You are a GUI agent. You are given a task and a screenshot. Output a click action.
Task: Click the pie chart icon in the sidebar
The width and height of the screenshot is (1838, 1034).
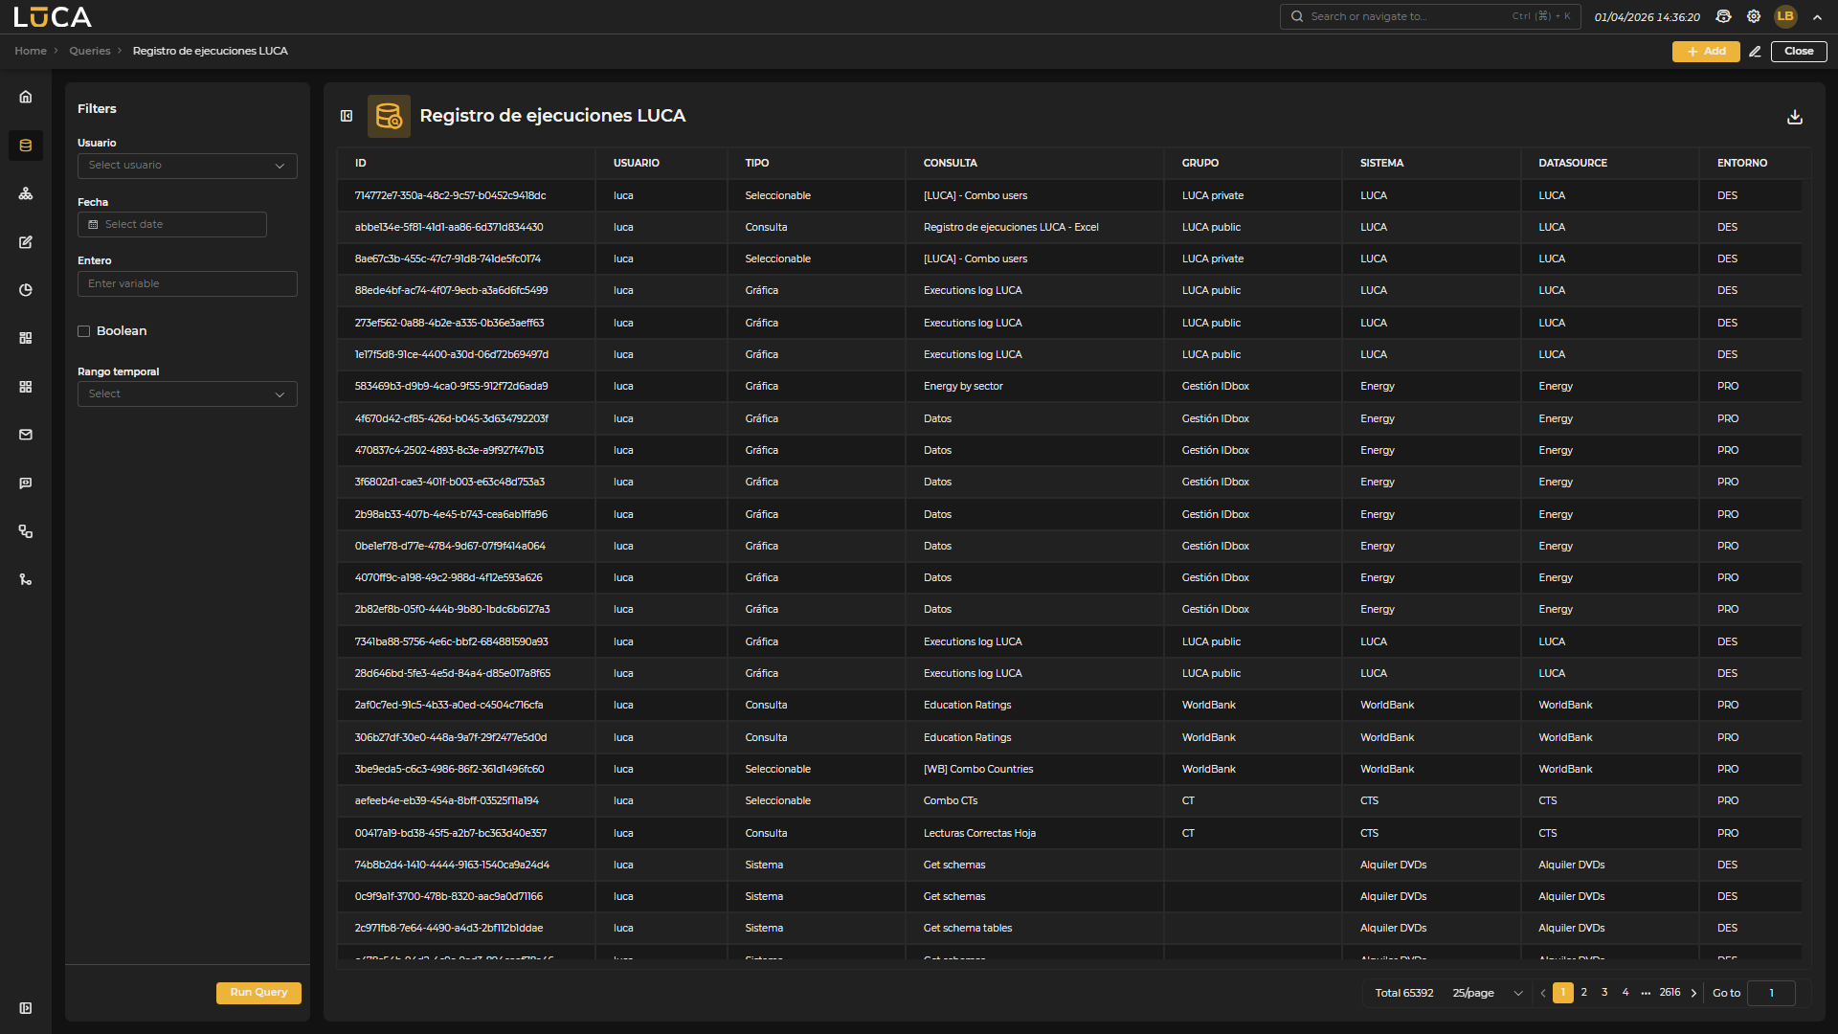coord(26,290)
